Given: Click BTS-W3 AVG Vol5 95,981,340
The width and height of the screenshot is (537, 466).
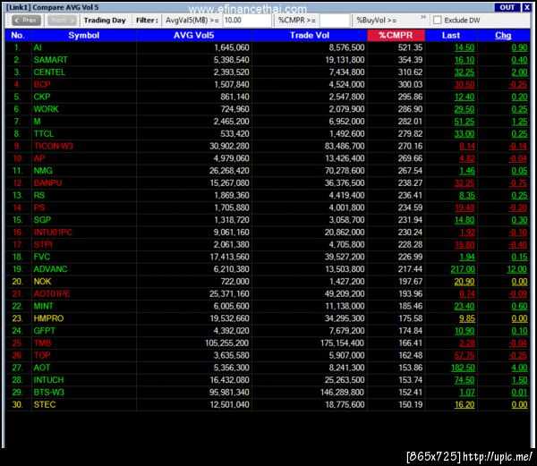Looking at the screenshot, I should [x=229, y=393].
